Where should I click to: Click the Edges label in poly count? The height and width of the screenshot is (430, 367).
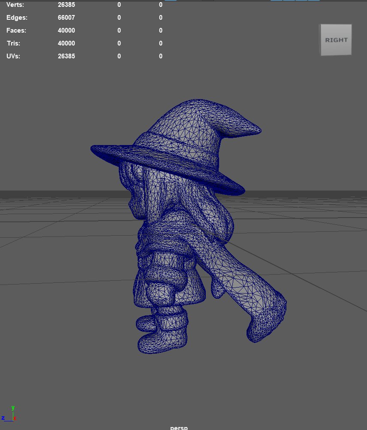coord(17,18)
